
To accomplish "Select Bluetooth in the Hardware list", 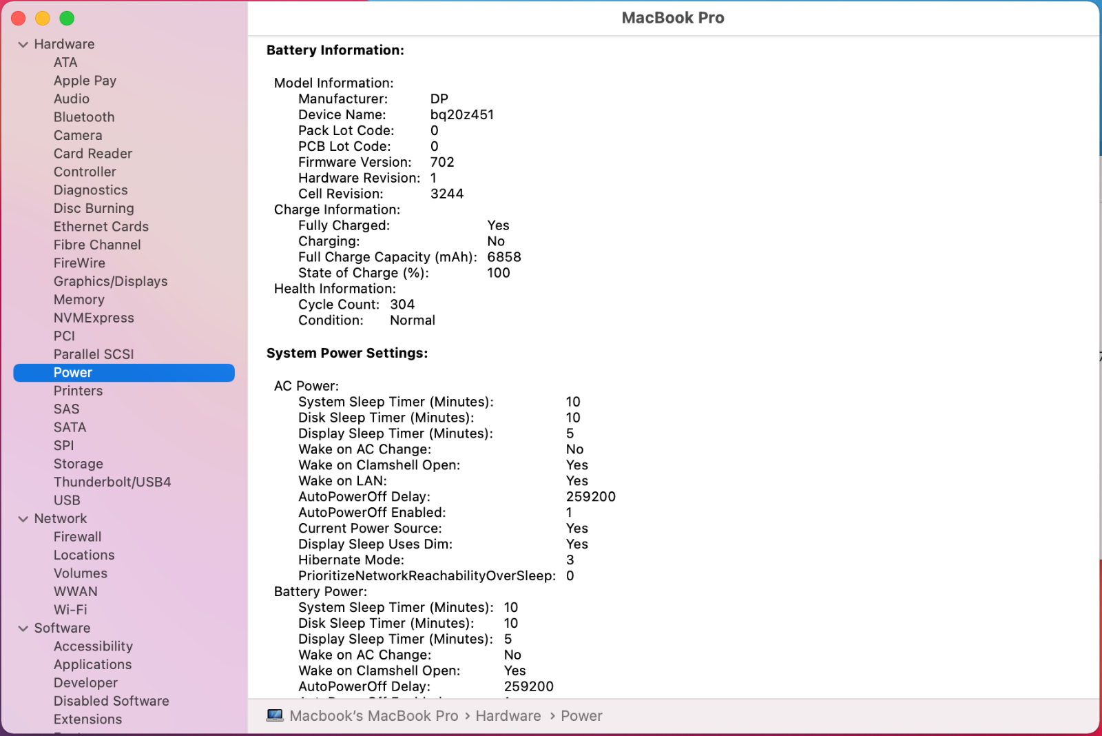I will [84, 117].
